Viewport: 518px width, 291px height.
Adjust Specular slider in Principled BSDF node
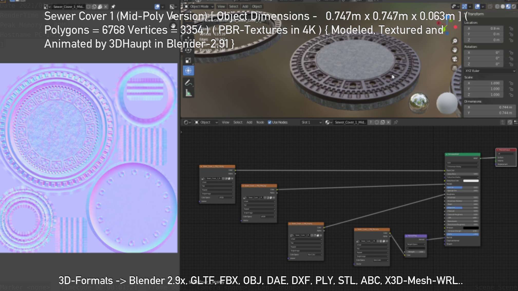[462, 188]
